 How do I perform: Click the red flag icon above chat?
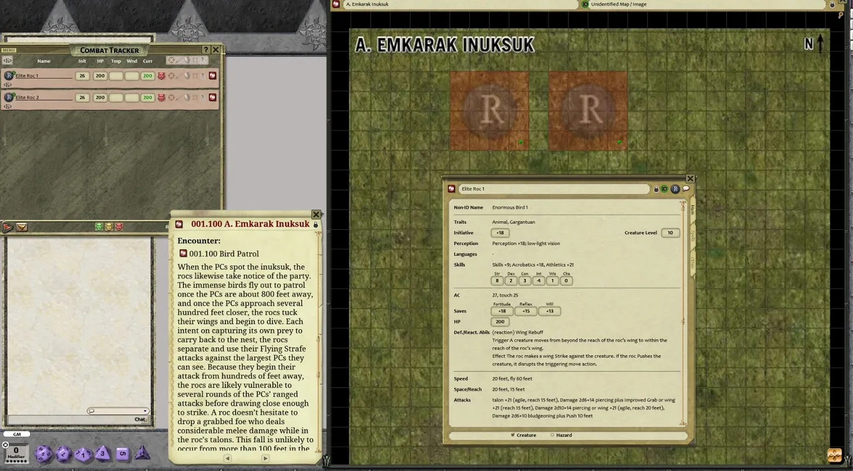[x=7, y=227]
